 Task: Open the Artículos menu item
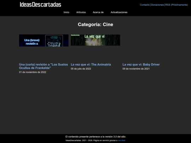pos(81,12)
